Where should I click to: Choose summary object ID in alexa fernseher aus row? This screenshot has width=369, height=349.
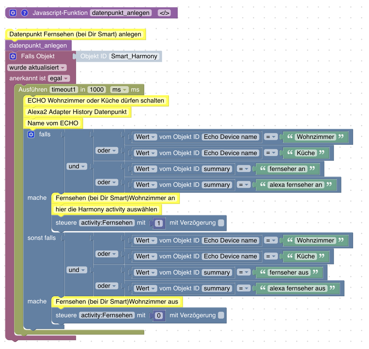[x=217, y=288]
